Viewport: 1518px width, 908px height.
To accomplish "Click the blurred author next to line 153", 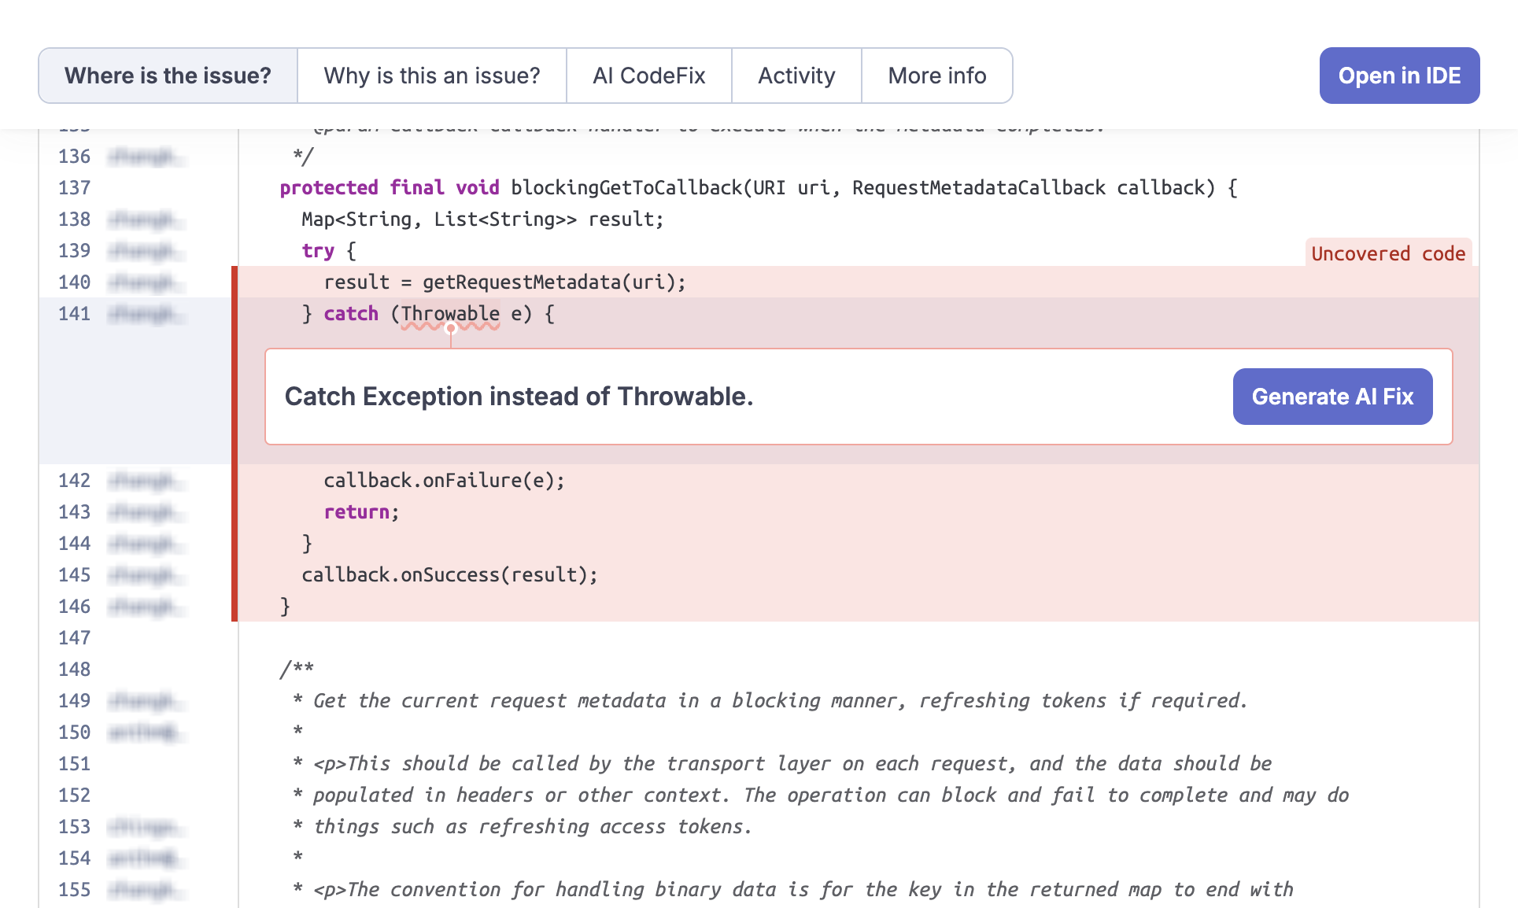I will 146,827.
